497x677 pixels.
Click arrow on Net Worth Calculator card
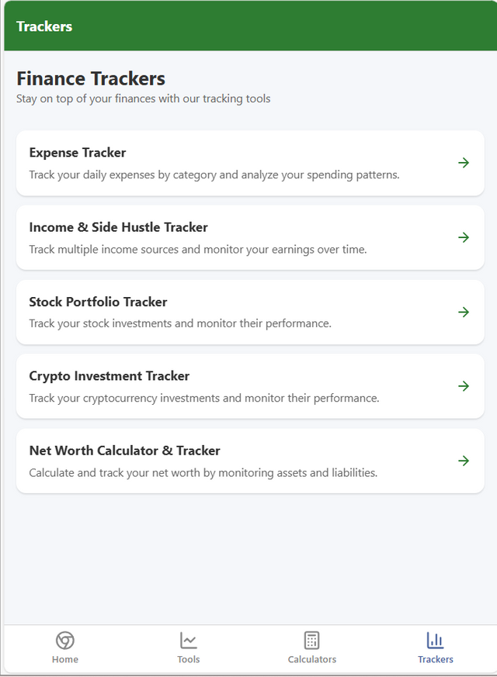[x=464, y=461]
